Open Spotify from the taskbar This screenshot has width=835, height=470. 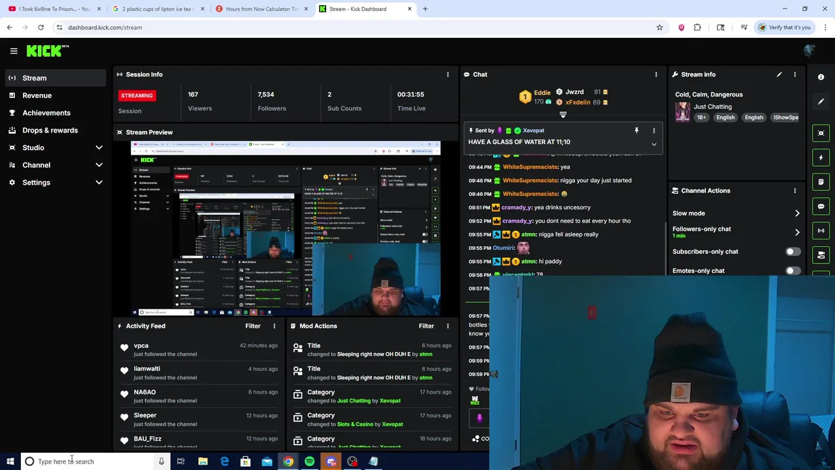click(x=309, y=462)
